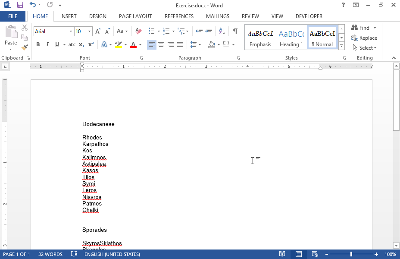
Task: Click the Replace button
Action: pyautogui.click(x=364, y=38)
